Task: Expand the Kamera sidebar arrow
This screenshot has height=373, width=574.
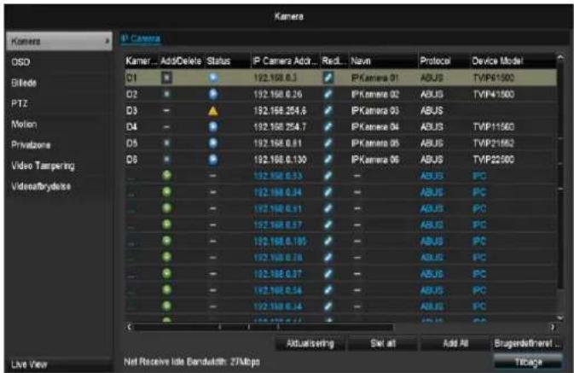Action: tap(107, 41)
